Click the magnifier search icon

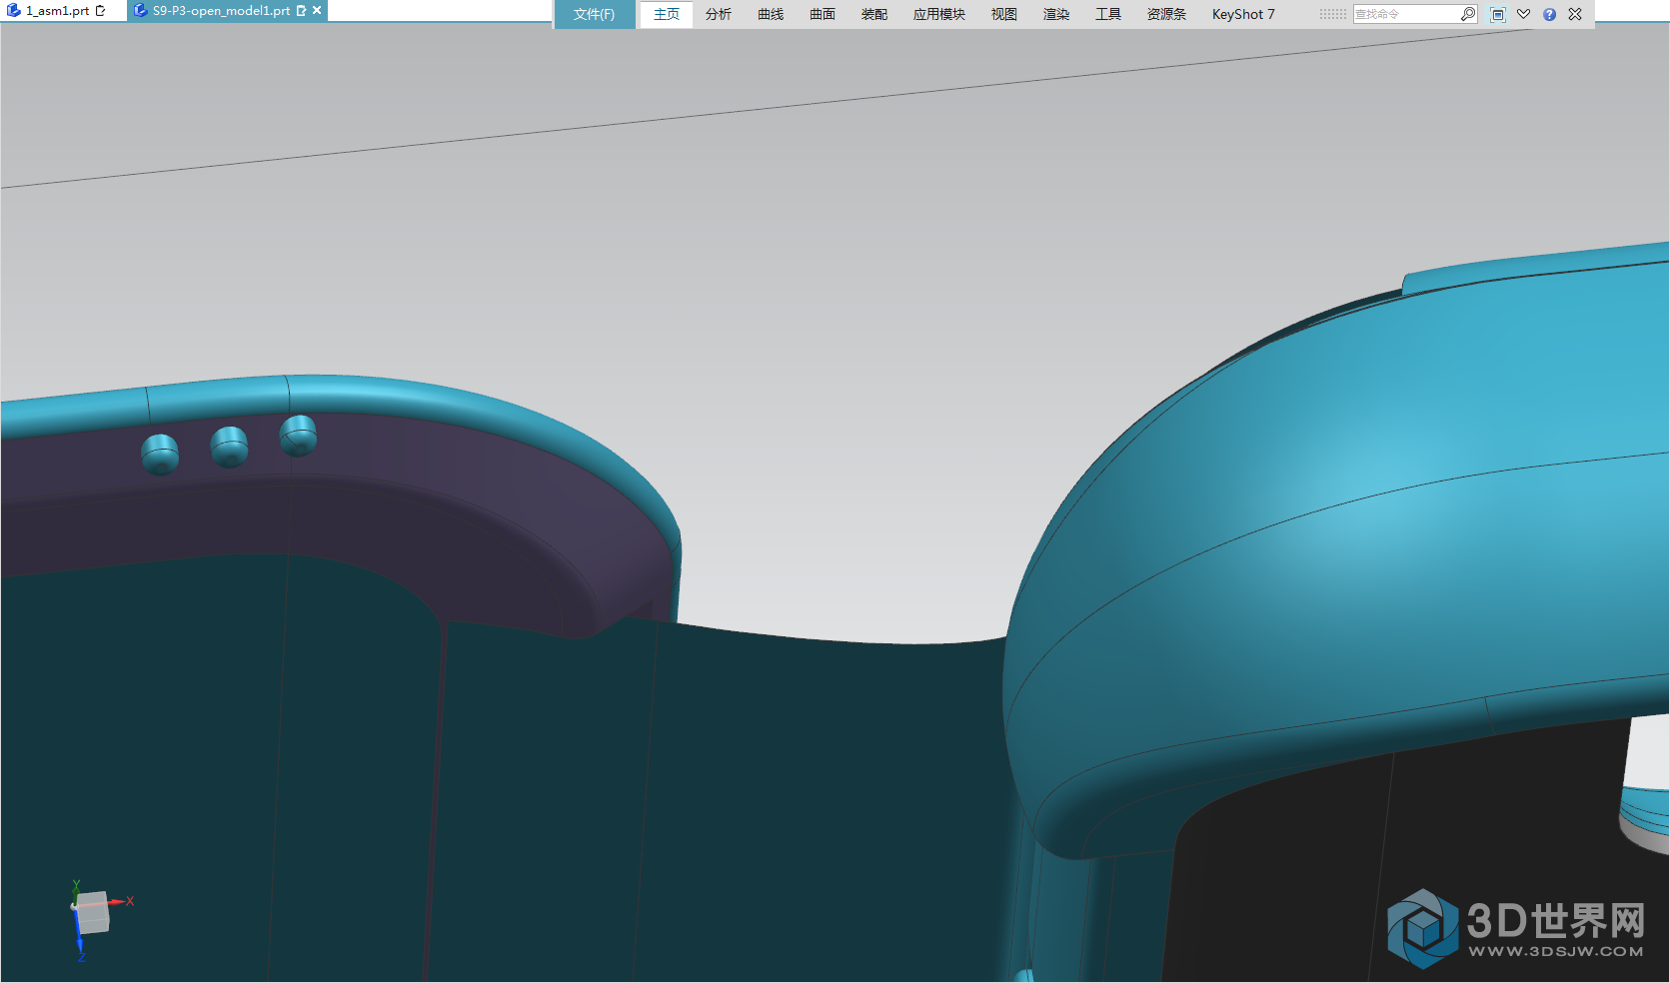(1468, 14)
